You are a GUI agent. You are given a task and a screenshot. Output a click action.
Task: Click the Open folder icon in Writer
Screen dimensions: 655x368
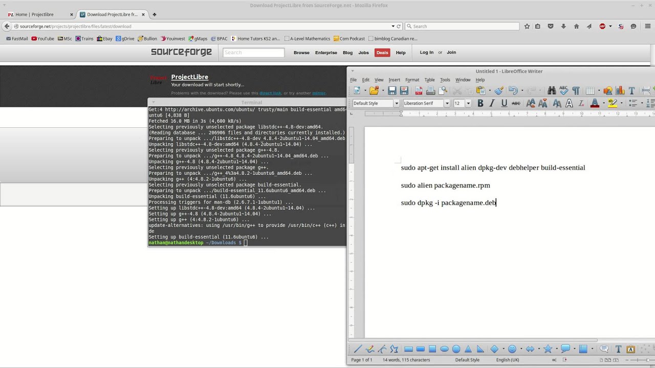click(374, 90)
